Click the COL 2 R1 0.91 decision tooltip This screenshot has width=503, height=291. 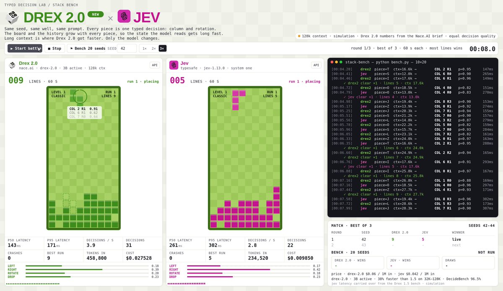(x=84, y=112)
